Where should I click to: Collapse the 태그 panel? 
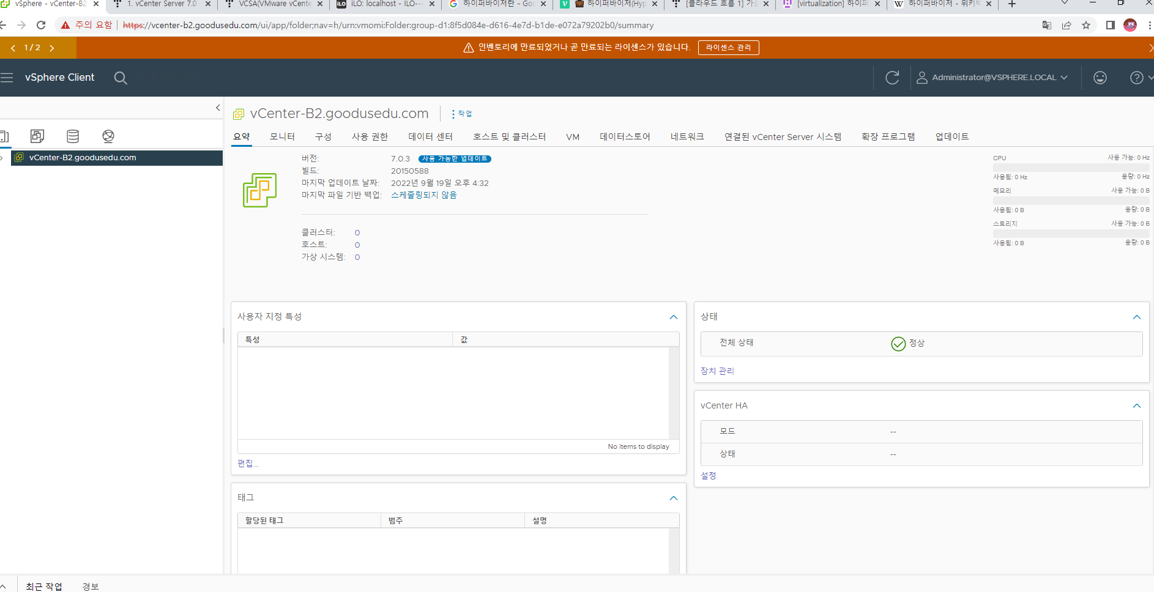coord(674,498)
